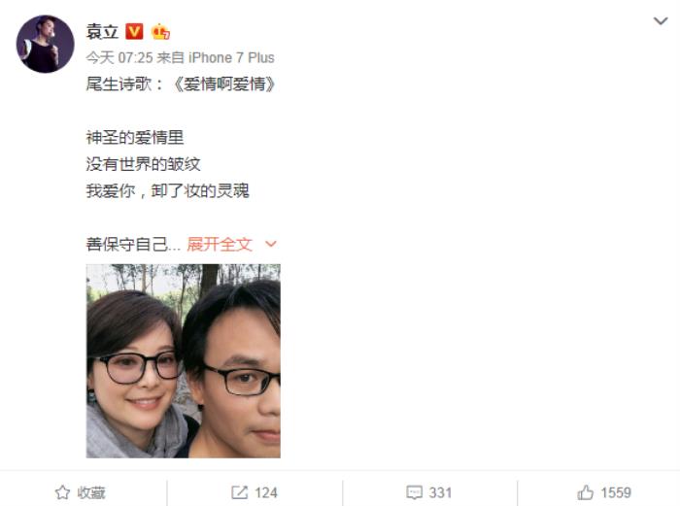680x506 pixels.
Task: Click the 收藏 label
Action: [91, 493]
